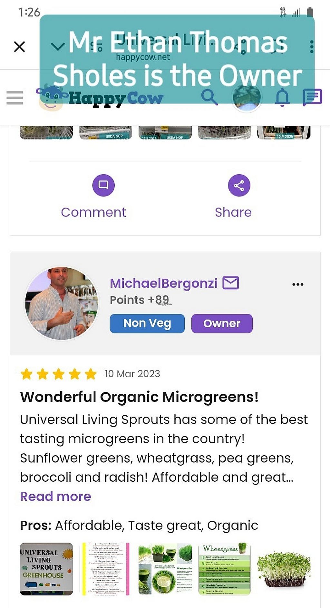330x608 pixels.
Task: Open the browser three-dot overflow menu
Action: point(311,47)
